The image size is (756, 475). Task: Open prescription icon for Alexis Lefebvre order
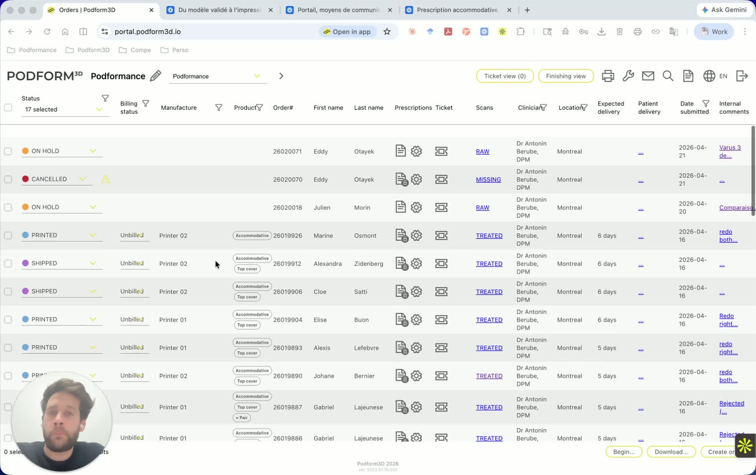(x=401, y=348)
